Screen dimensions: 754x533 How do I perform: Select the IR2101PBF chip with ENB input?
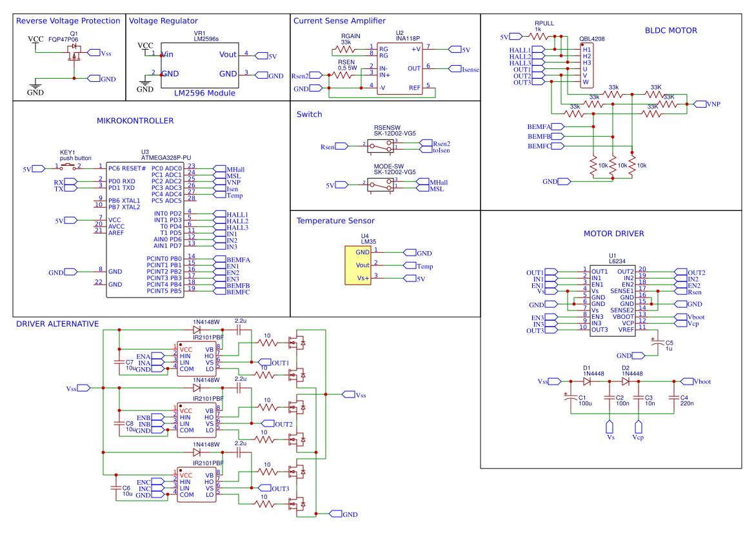tap(197, 421)
